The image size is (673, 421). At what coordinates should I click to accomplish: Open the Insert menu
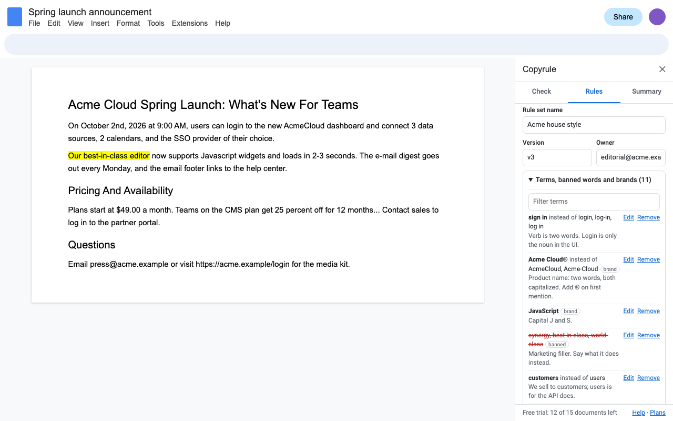[100, 23]
